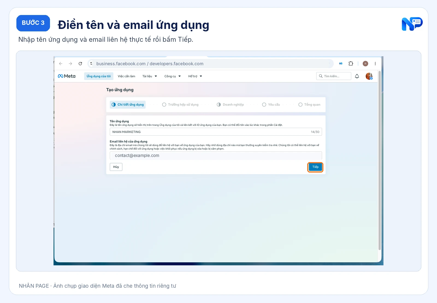Open the site info icon in address bar
437x303 pixels.
click(91, 64)
